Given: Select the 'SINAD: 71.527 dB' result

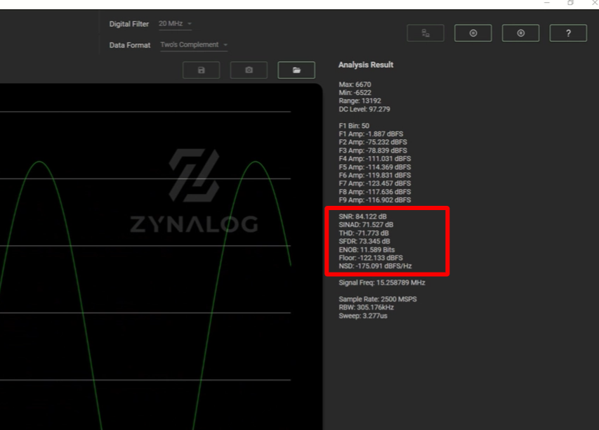Looking at the screenshot, I should [366, 225].
